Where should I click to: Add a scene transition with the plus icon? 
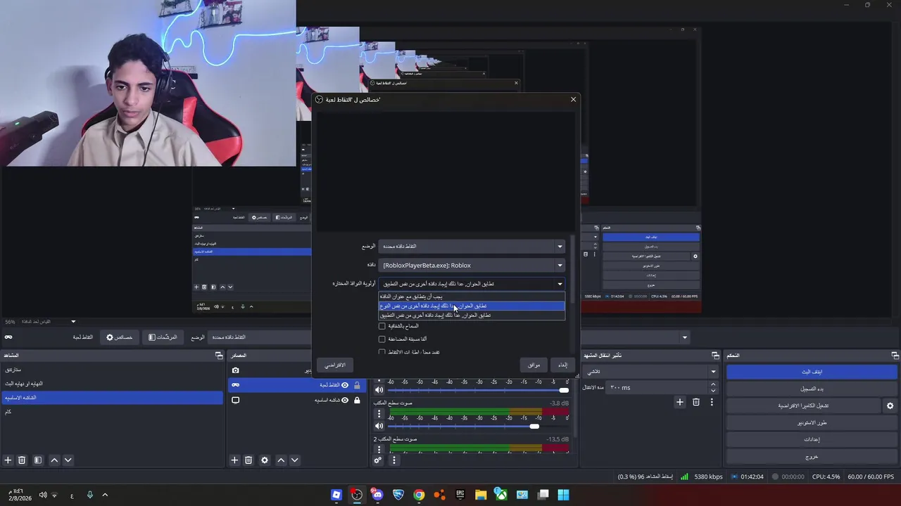pyautogui.click(x=679, y=402)
